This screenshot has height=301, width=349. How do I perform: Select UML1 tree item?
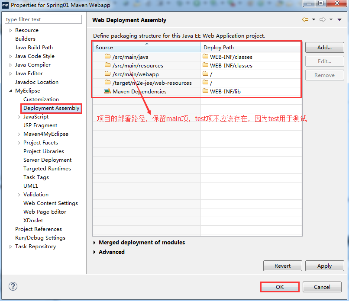pyautogui.click(x=31, y=186)
